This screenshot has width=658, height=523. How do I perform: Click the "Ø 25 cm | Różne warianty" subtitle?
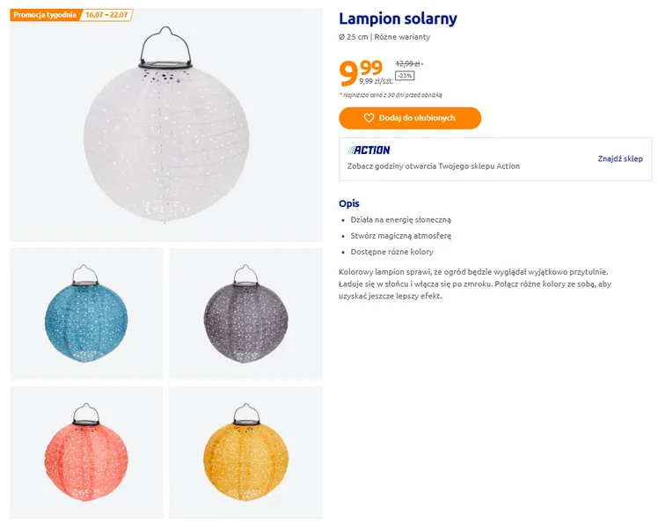(x=384, y=37)
